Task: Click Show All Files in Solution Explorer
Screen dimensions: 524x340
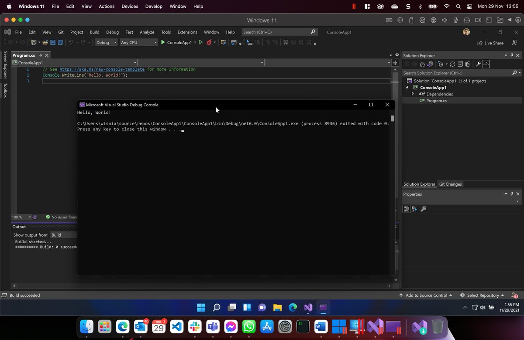Action: point(468,64)
